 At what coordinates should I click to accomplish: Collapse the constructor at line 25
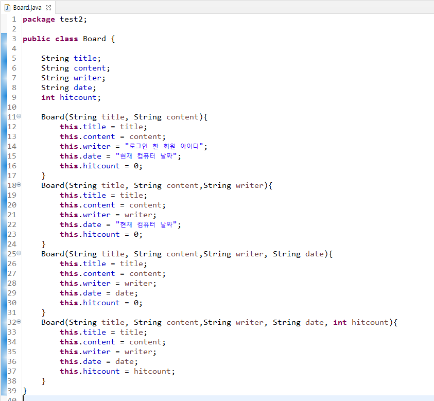click(x=19, y=253)
